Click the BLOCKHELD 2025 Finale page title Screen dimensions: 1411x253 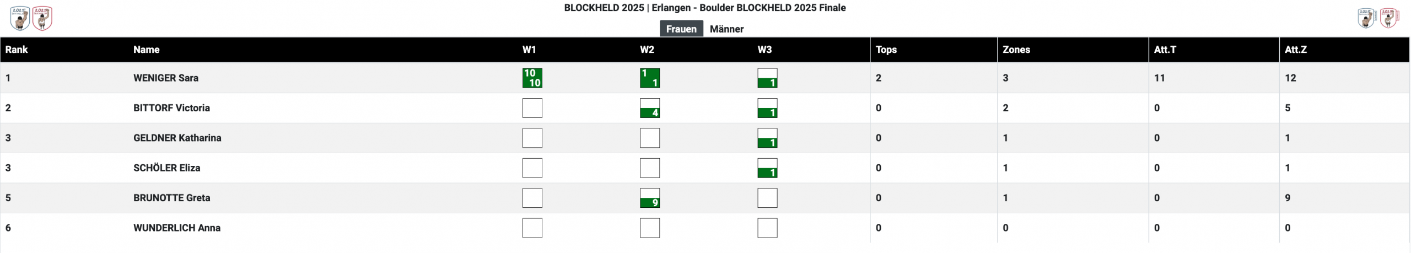click(x=704, y=8)
